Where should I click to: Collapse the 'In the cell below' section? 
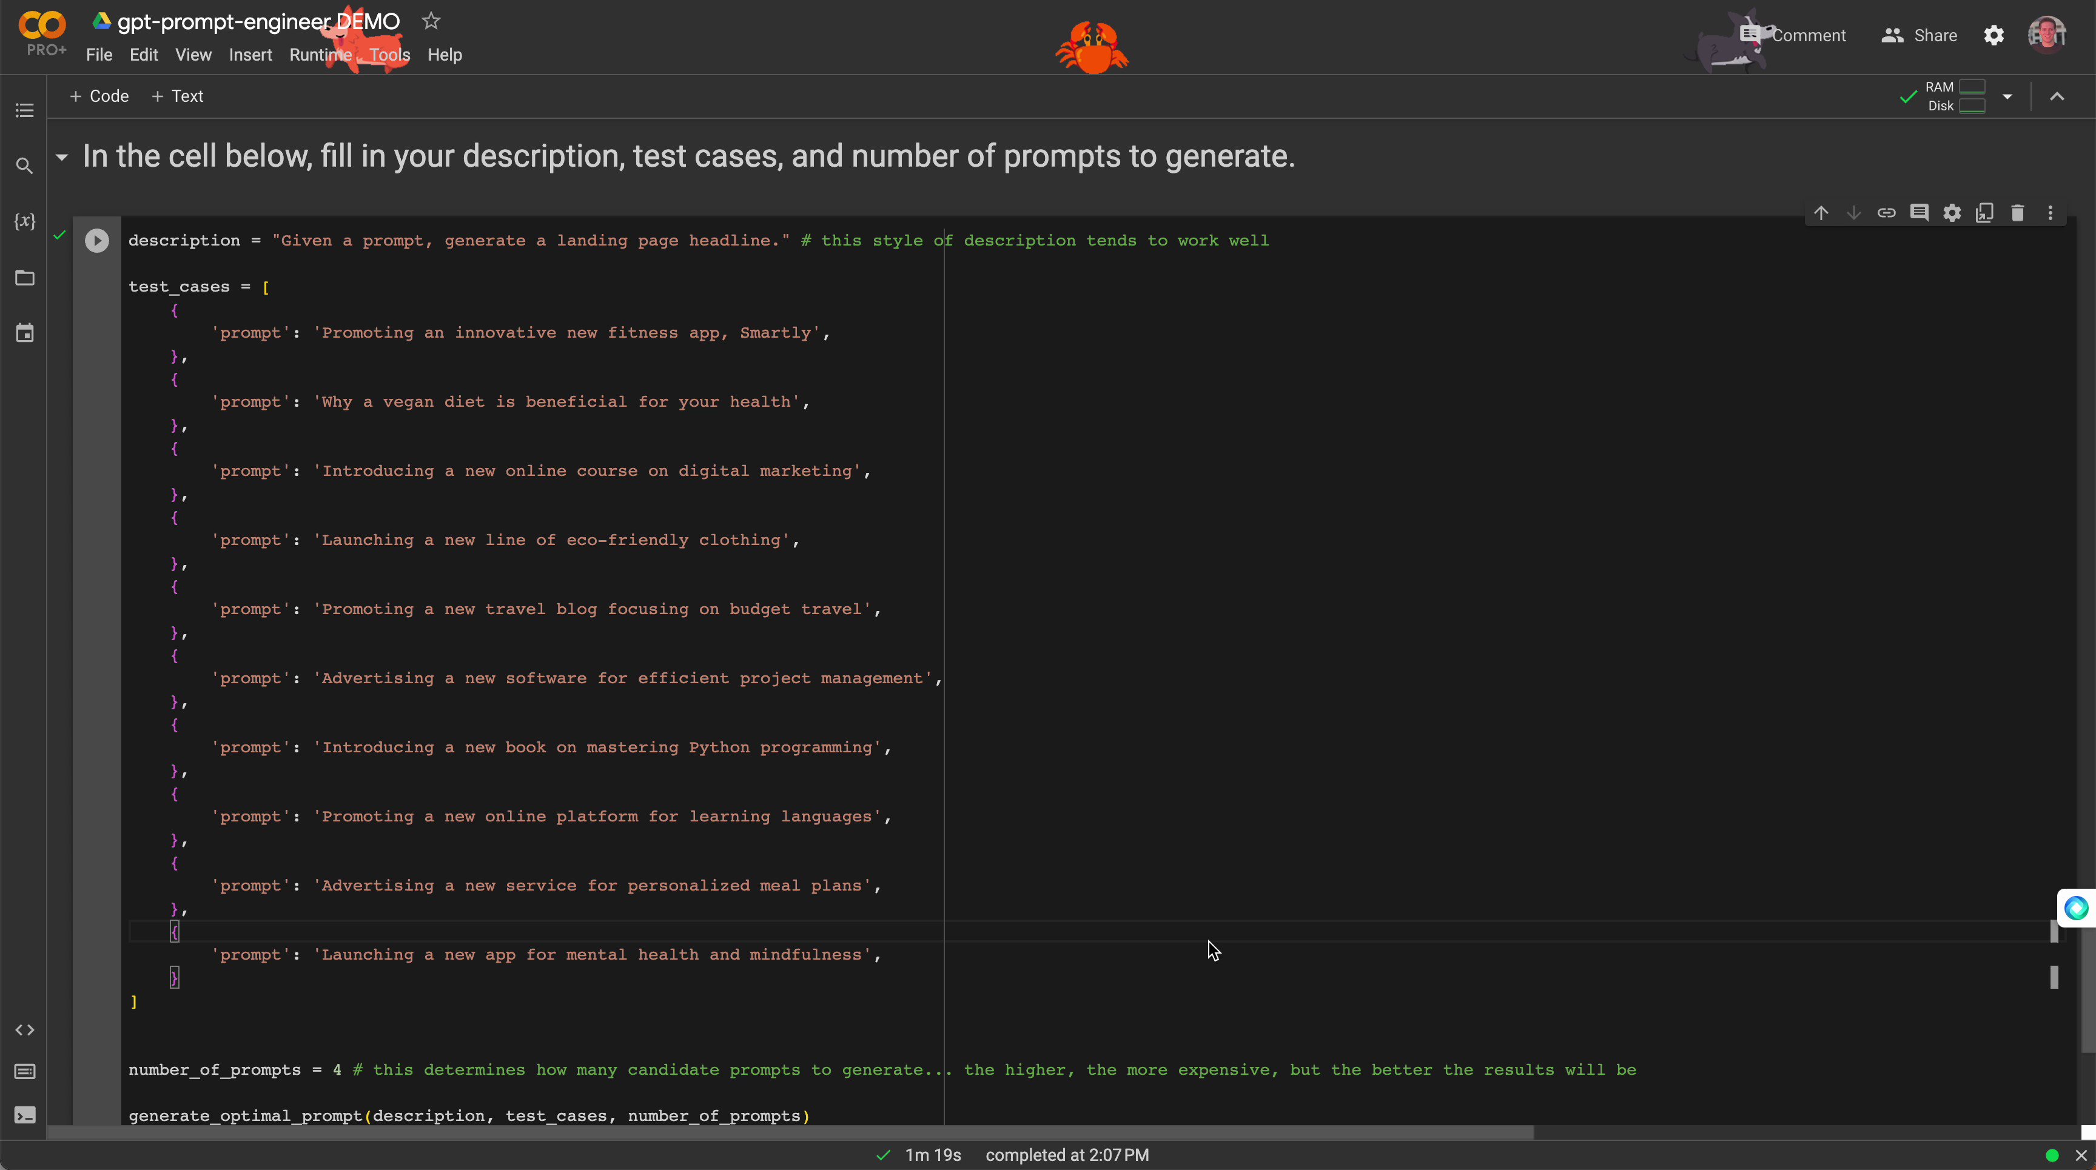coord(62,157)
